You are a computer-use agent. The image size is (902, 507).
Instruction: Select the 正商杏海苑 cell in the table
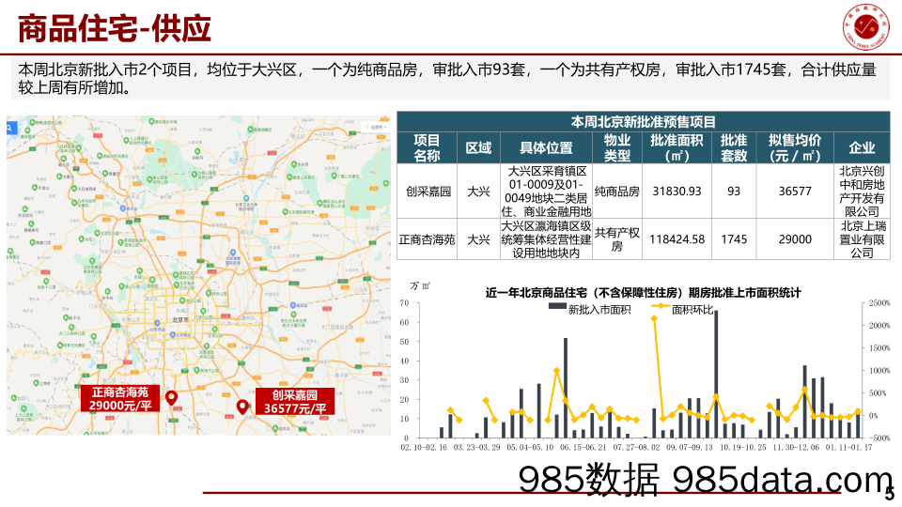tap(427, 239)
